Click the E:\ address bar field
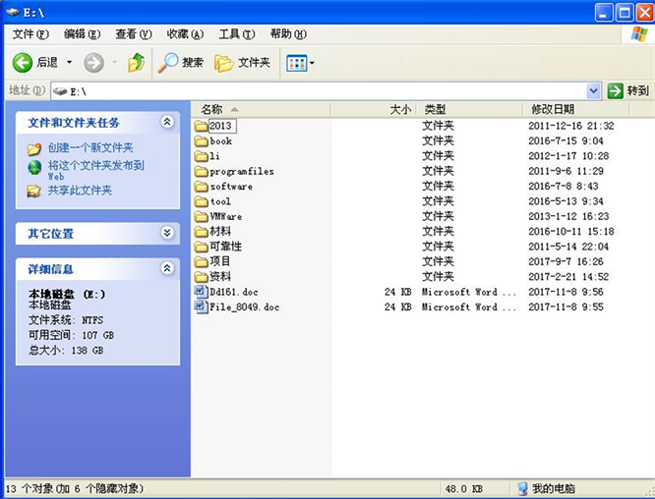This screenshot has width=655, height=499. coord(325,90)
